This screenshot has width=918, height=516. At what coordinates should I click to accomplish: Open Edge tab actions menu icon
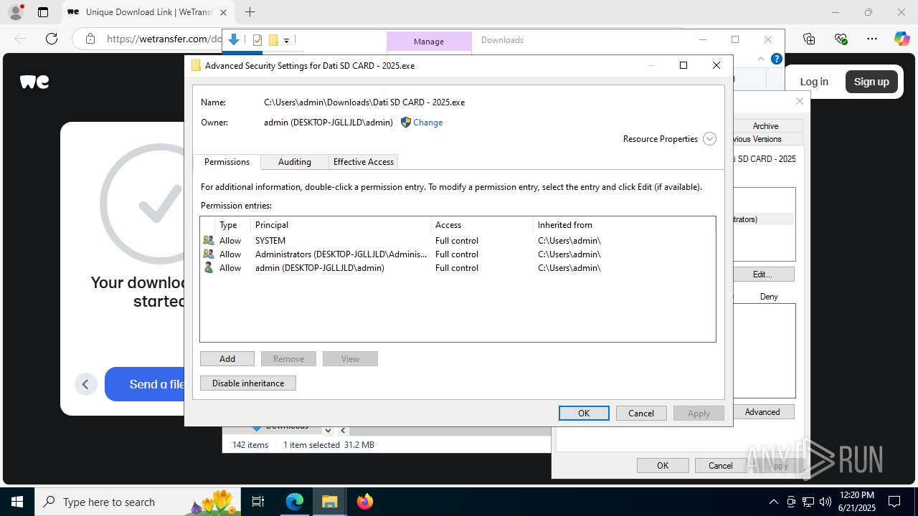point(43,12)
